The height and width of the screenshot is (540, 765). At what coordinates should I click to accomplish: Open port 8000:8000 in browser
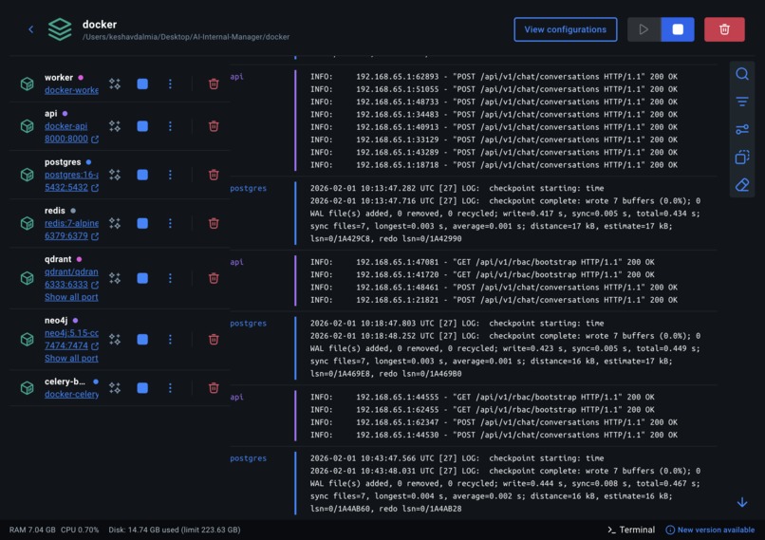(x=71, y=139)
